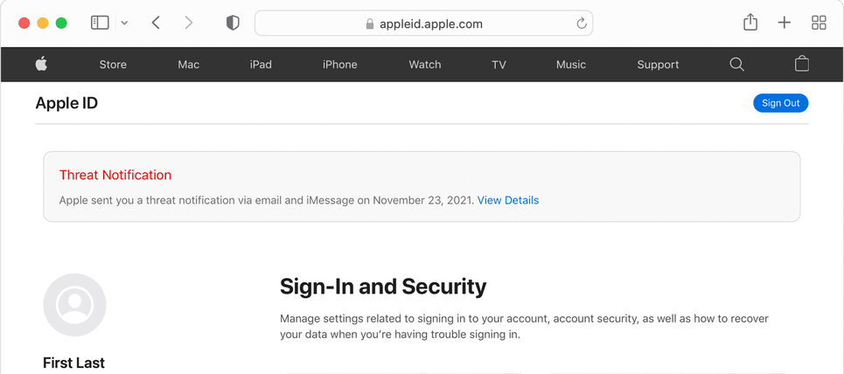This screenshot has width=844, height=374.
Task: Open the search magnifier icon
Action: [x=736, y=64]
